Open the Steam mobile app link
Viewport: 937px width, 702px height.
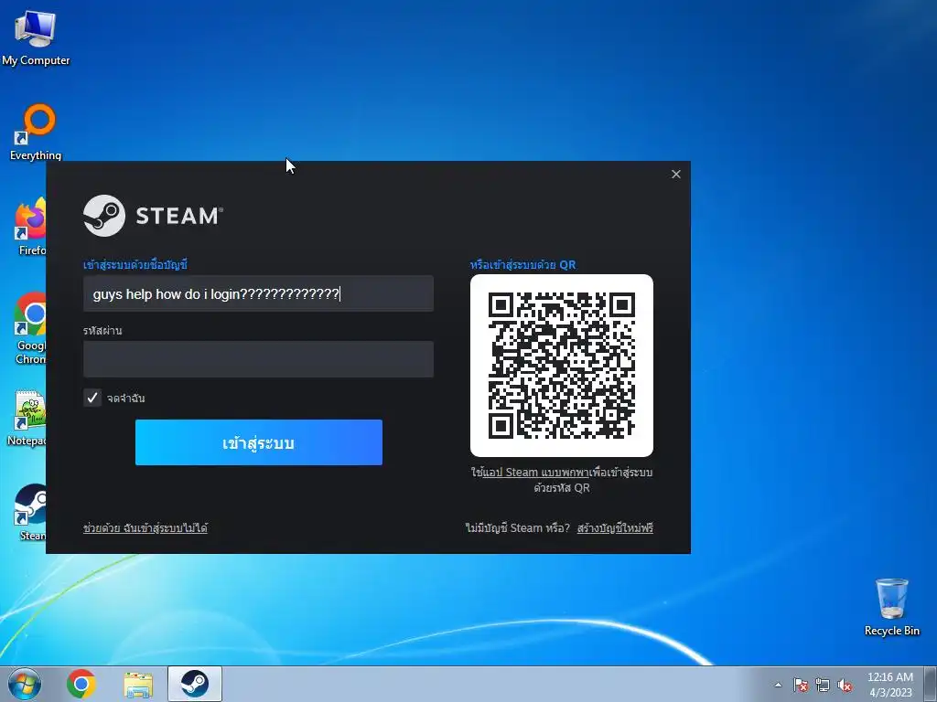[536, 473]
